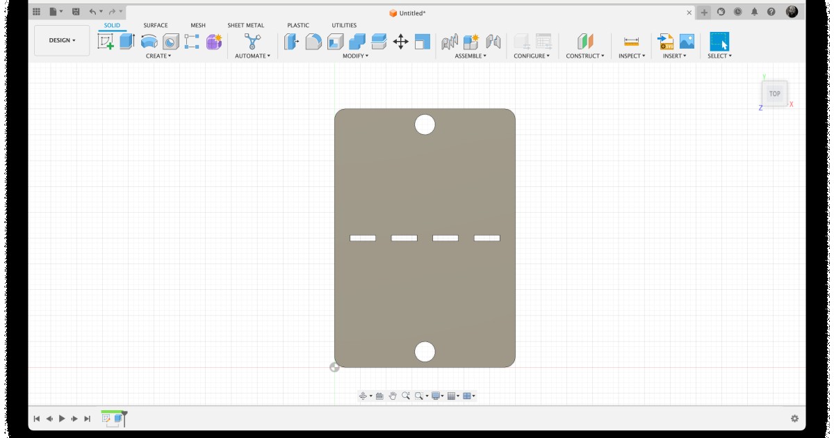Open the CONSTRUCT dropdown menu

tap(584, 56)
